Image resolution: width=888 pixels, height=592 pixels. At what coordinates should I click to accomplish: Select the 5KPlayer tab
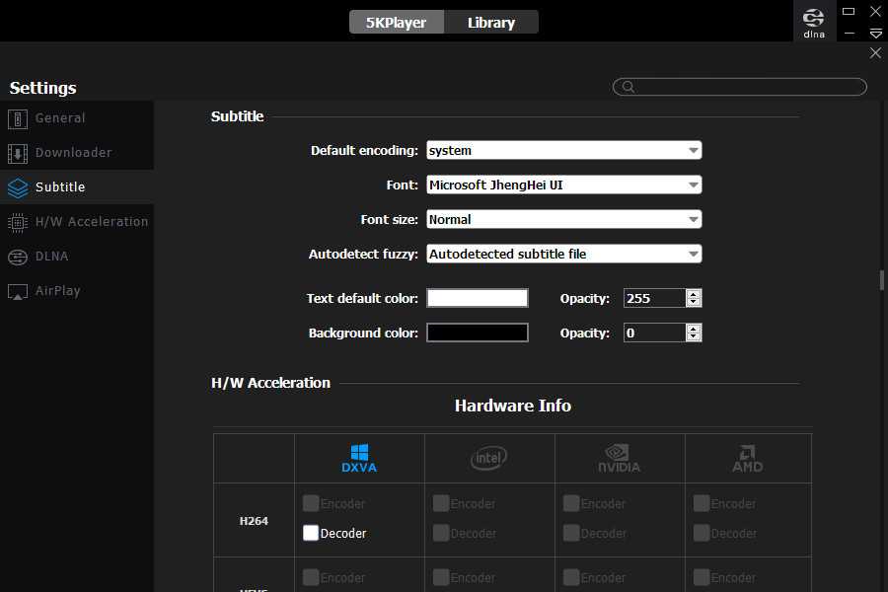396,22
